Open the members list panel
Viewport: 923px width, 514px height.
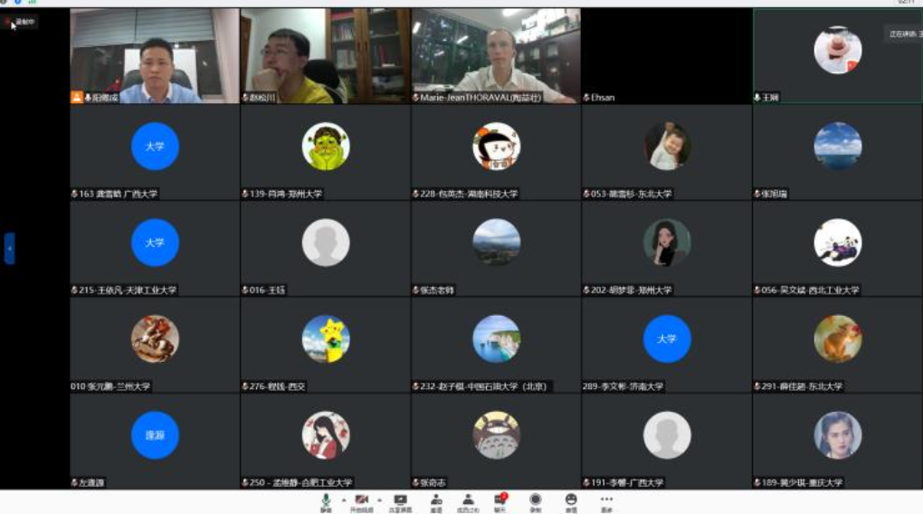[468, 500]
